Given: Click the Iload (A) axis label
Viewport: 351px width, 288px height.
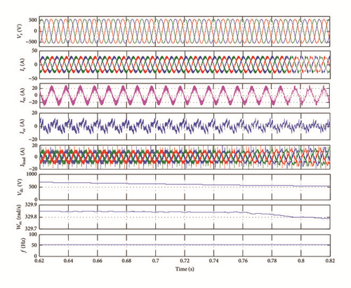Looking at the screenshot, I should pyautogui.click(x=23, y=156).
